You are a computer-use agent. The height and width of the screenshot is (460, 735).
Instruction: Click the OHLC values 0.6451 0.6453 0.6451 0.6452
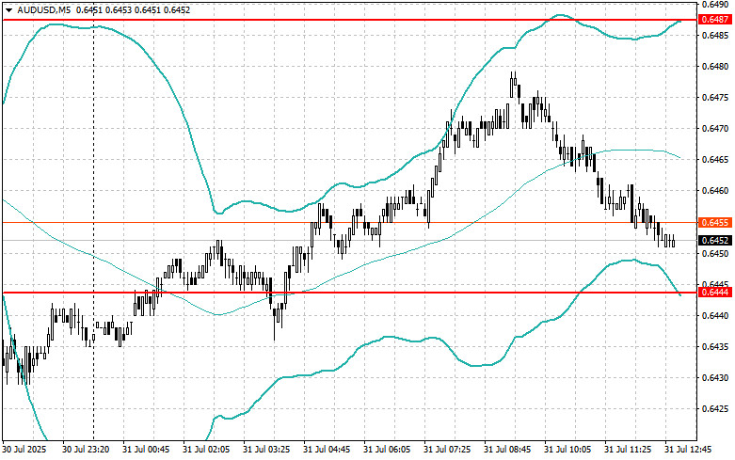click(x=133, y=10)
